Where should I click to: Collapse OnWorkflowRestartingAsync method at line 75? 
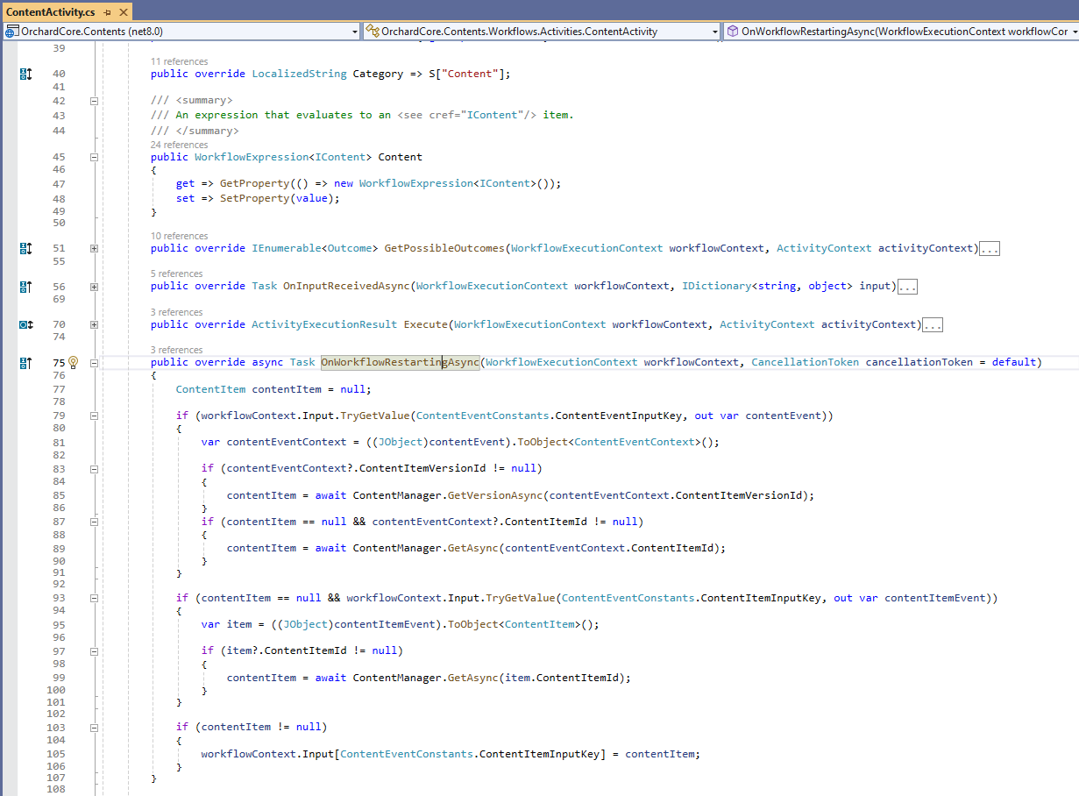tap(95, 363)
